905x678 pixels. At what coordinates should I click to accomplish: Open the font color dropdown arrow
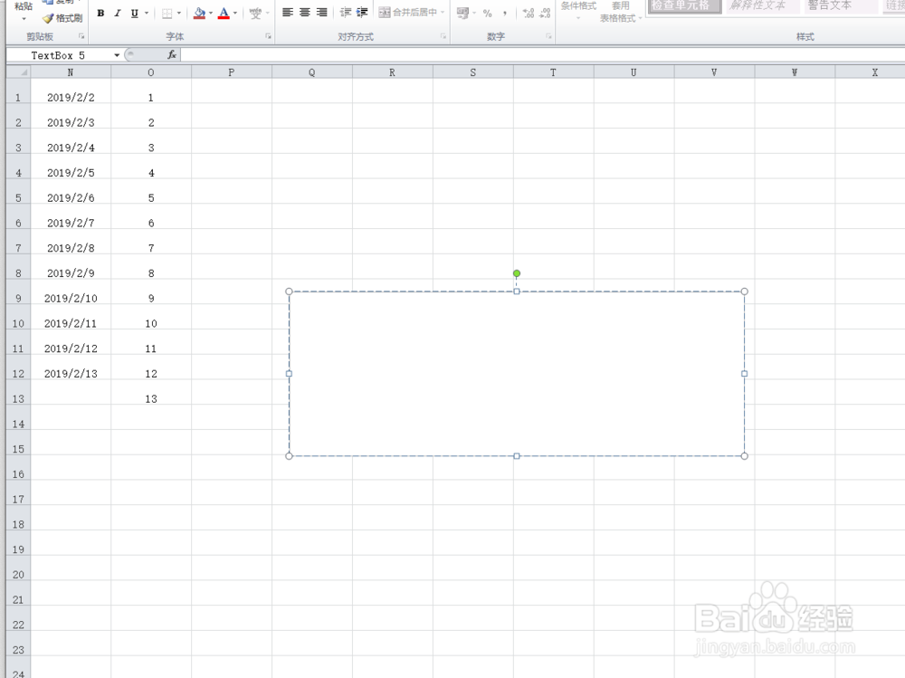point(235,14)
